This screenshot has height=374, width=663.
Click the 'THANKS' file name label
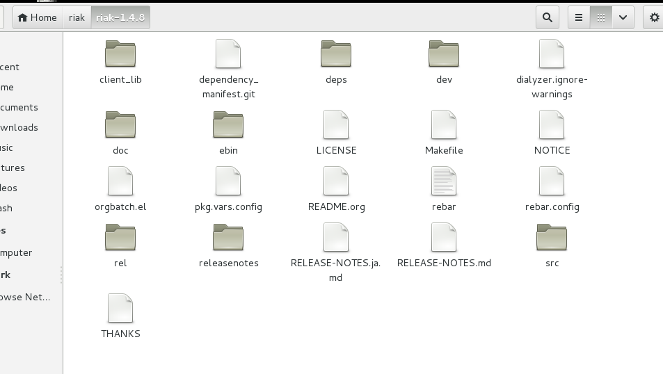[x=120, y=334]
